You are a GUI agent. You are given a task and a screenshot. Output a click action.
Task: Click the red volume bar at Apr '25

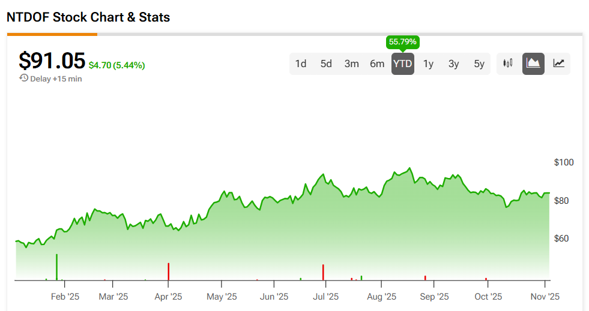[169, 271]
